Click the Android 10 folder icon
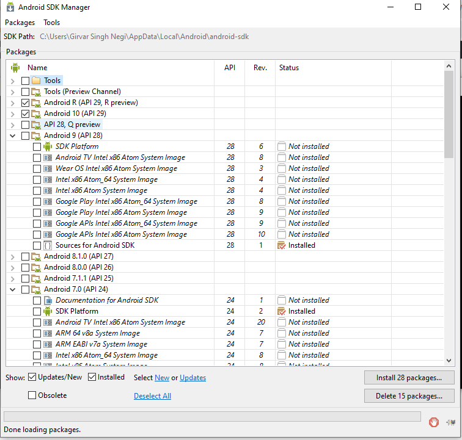 click(36, 114)
